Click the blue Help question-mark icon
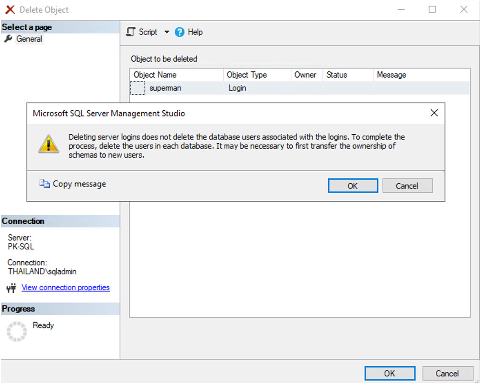The height and width of the screenshot is (383, 480). 180,32
